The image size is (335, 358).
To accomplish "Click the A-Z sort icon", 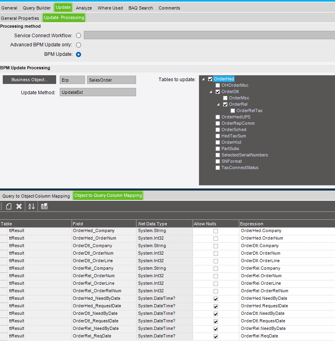I will tap(32, 206).
